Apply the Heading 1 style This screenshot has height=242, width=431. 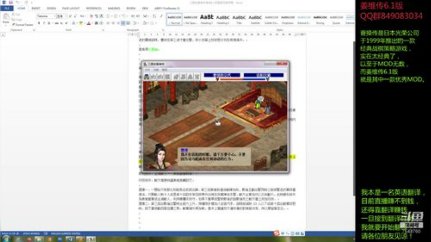(207, 19)
